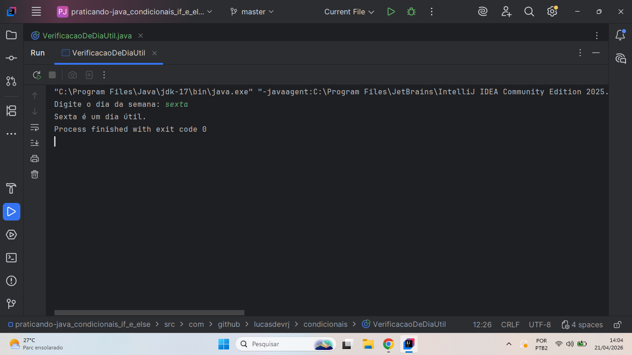632x355 pixels.
Task: Click condicionais breadcrumb
Action: [x=326, y=324]
